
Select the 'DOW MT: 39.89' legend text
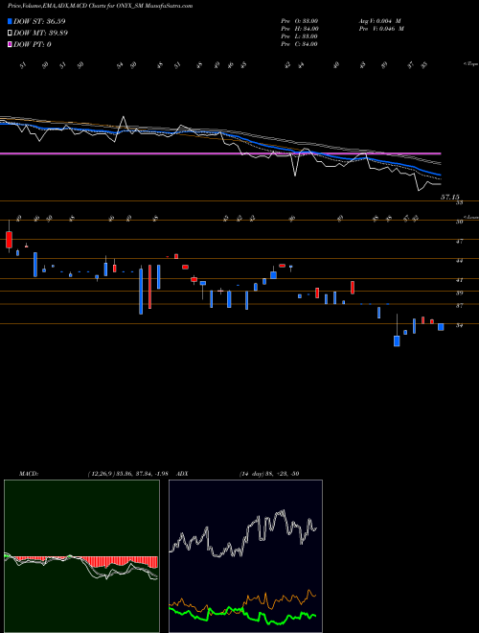[x=41, y=33]
